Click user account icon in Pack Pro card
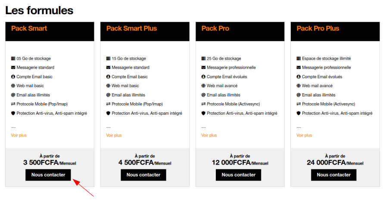This screenshot has width=392, height=202. click(x=203, y=77)
